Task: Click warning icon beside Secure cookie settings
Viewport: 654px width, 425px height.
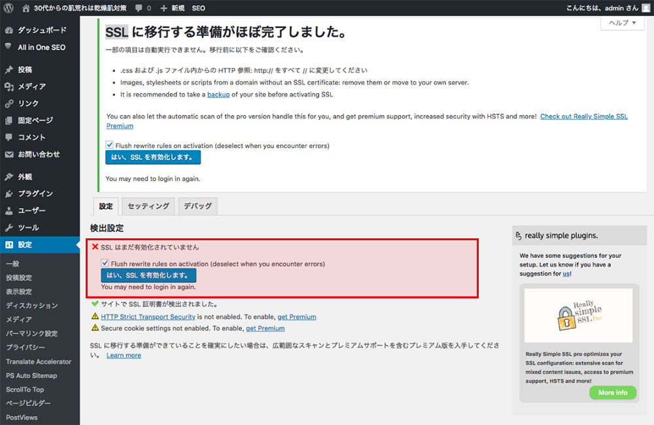Action: (x=95, y=328)
